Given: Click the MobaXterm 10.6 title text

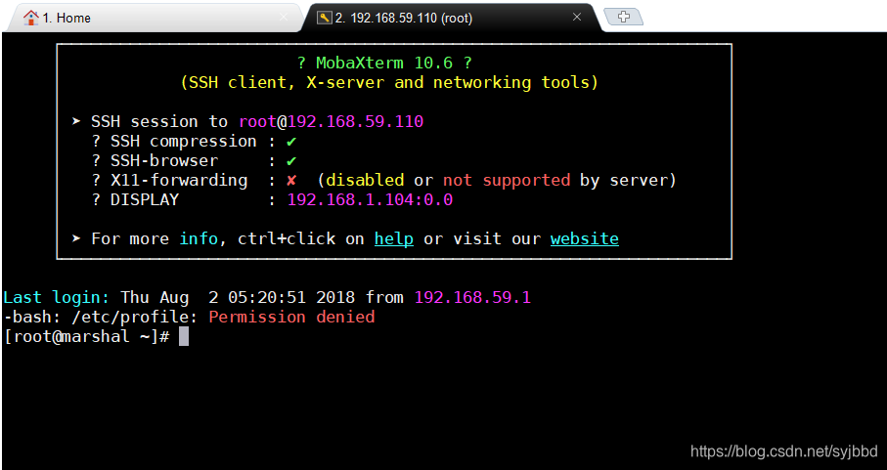Looking at the screenshot, I should click(x=384, y=63).
